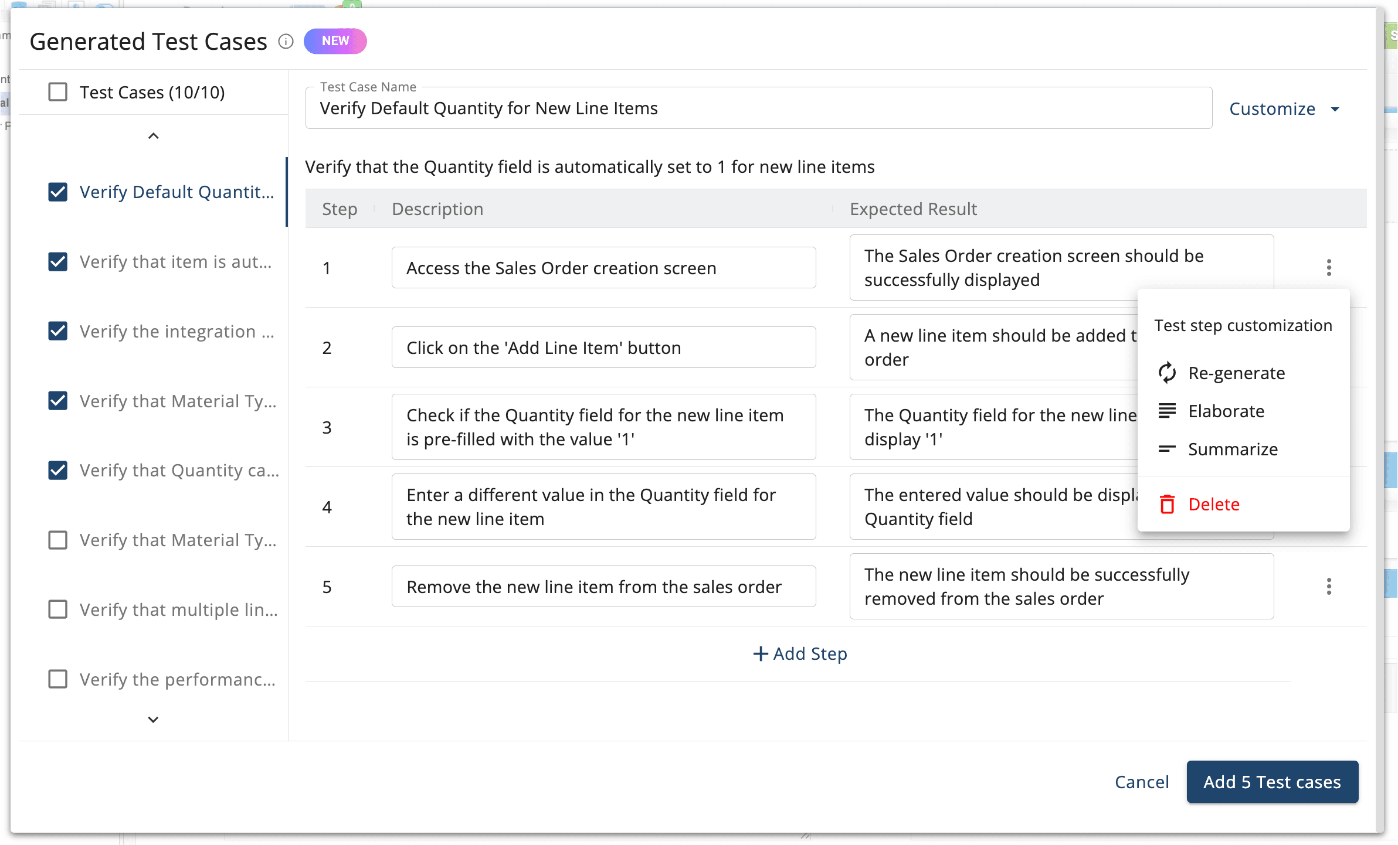The width and height of the screenshot is (1398, 845).
Task: Select the Re-generate refresh icon
Action: (x=1168, y=373)
